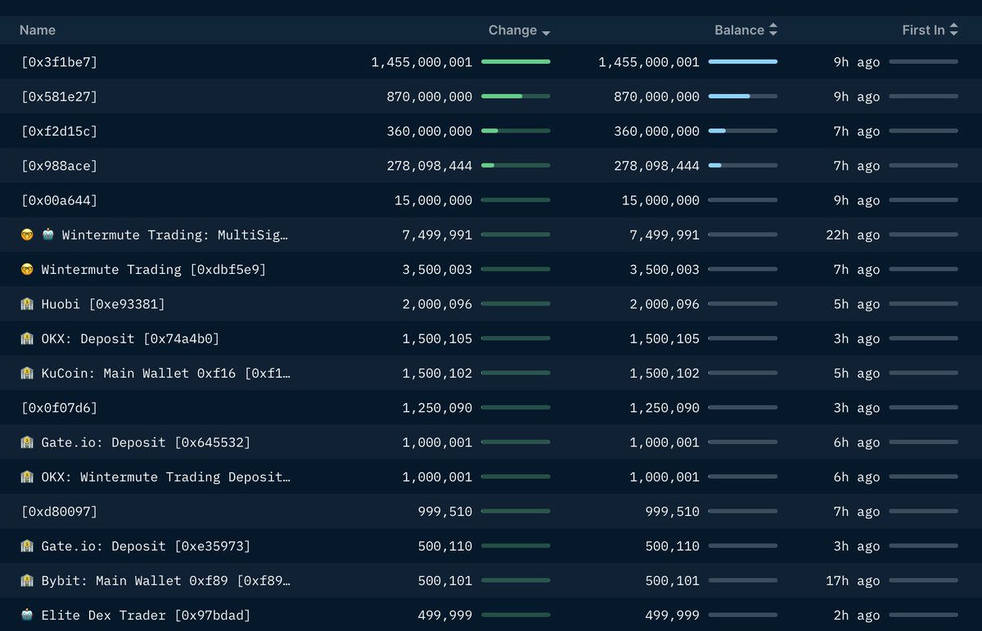The height and width of the screenshot is (631, 982).
Task: Click balance value 278,098,444
Action: coord(657,166)
